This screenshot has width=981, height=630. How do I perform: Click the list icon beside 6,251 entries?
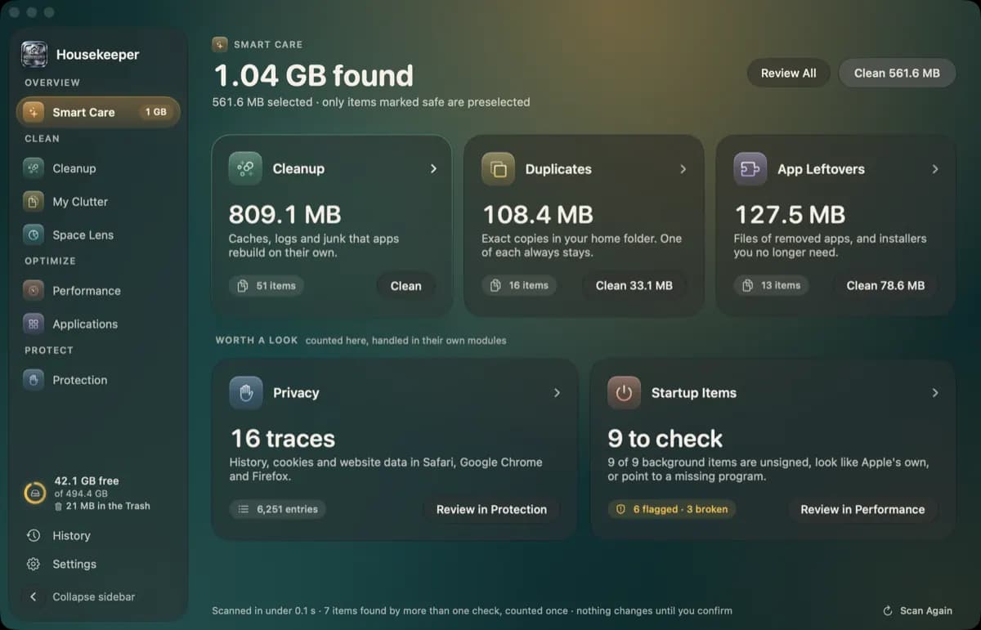[x=243, y=509]
